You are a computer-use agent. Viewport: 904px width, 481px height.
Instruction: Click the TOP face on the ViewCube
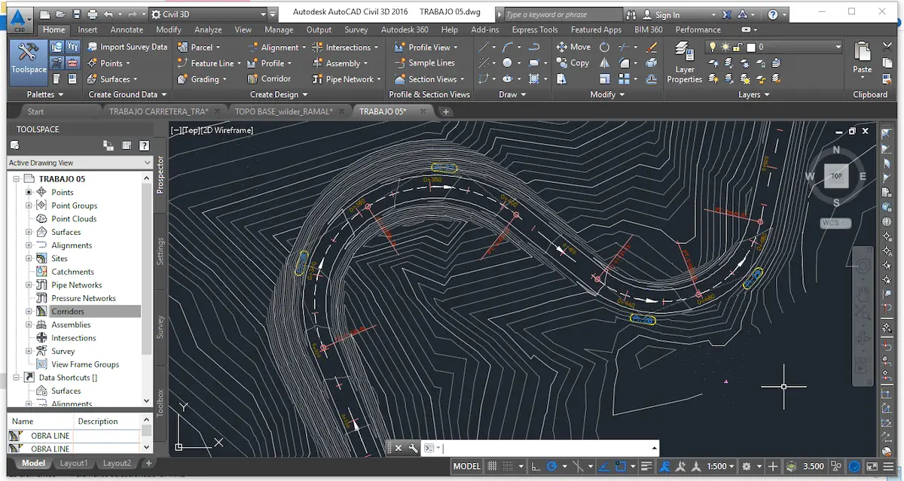pyautogui.click(x=836, y=175)
